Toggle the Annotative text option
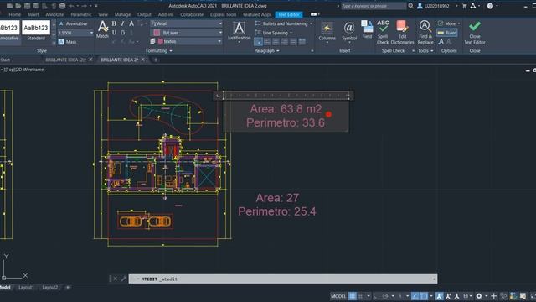This screenshot has height=302, width=536. [73, 23]
